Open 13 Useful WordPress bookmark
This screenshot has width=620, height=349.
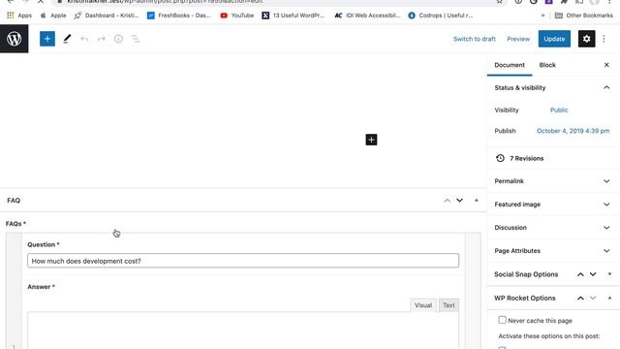pyautogui.click(x=293, y=16)
